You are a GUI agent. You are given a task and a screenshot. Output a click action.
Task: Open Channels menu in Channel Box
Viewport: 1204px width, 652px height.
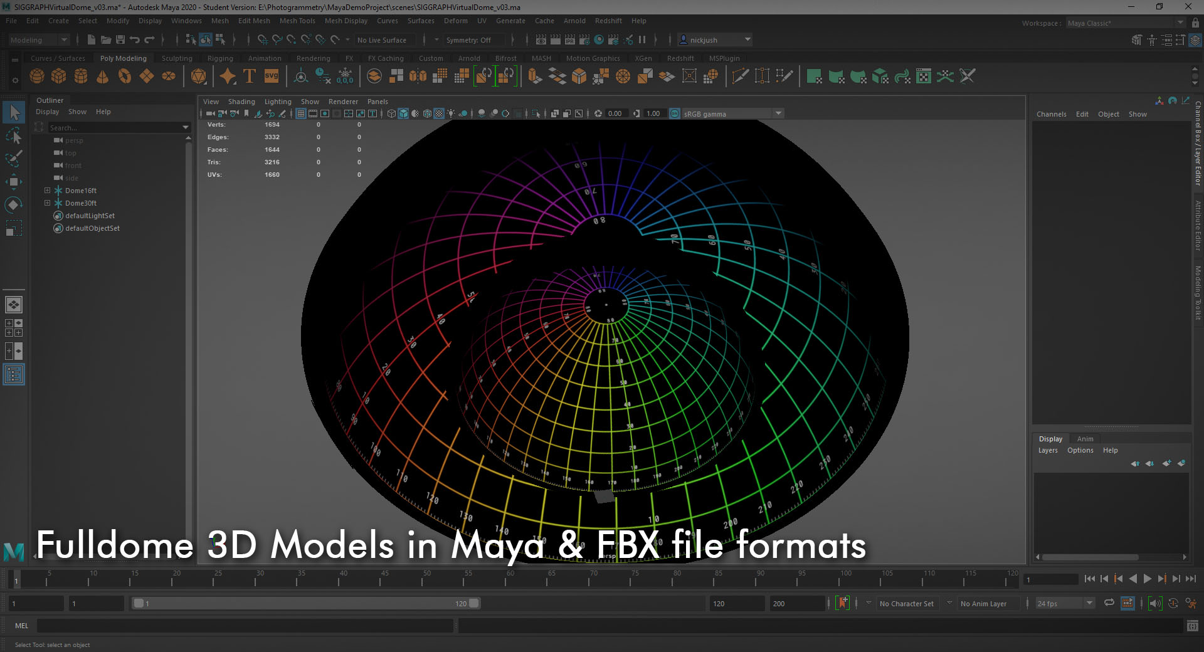(1051, 114)
